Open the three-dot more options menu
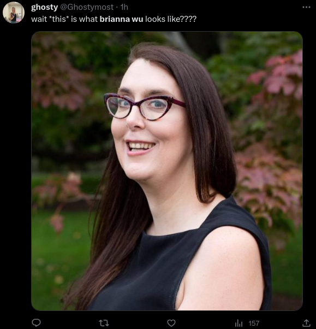Viewport: 316px width, 329px height. [x=306, y=7]
